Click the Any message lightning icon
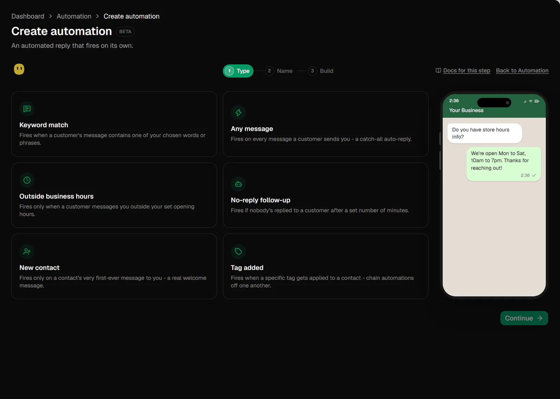Screen dimensions: 560x399 point(238,113)
